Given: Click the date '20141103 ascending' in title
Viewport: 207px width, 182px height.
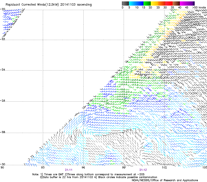Looking at the screenshot, I should 76,4.
